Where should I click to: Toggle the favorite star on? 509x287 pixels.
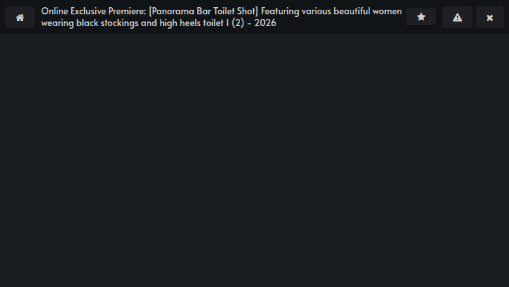point(421,17)
